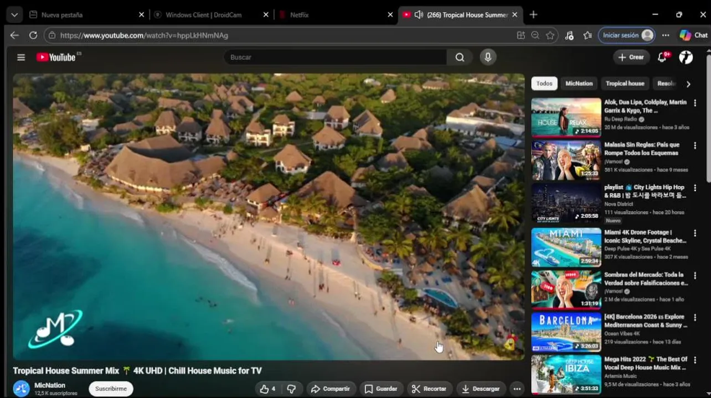
Task: Open the Miami 4K thumbnail
Action: (x=566, y=247)
